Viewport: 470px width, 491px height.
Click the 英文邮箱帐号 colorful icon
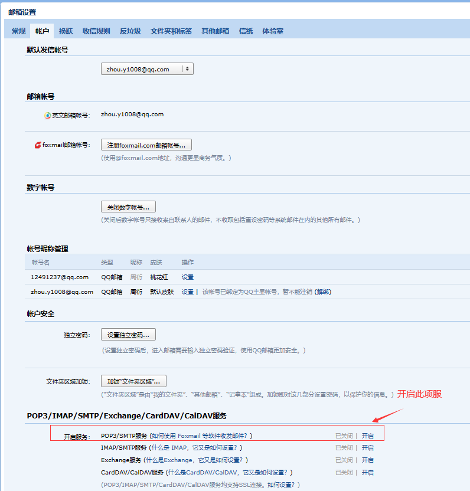coord(47,116)
